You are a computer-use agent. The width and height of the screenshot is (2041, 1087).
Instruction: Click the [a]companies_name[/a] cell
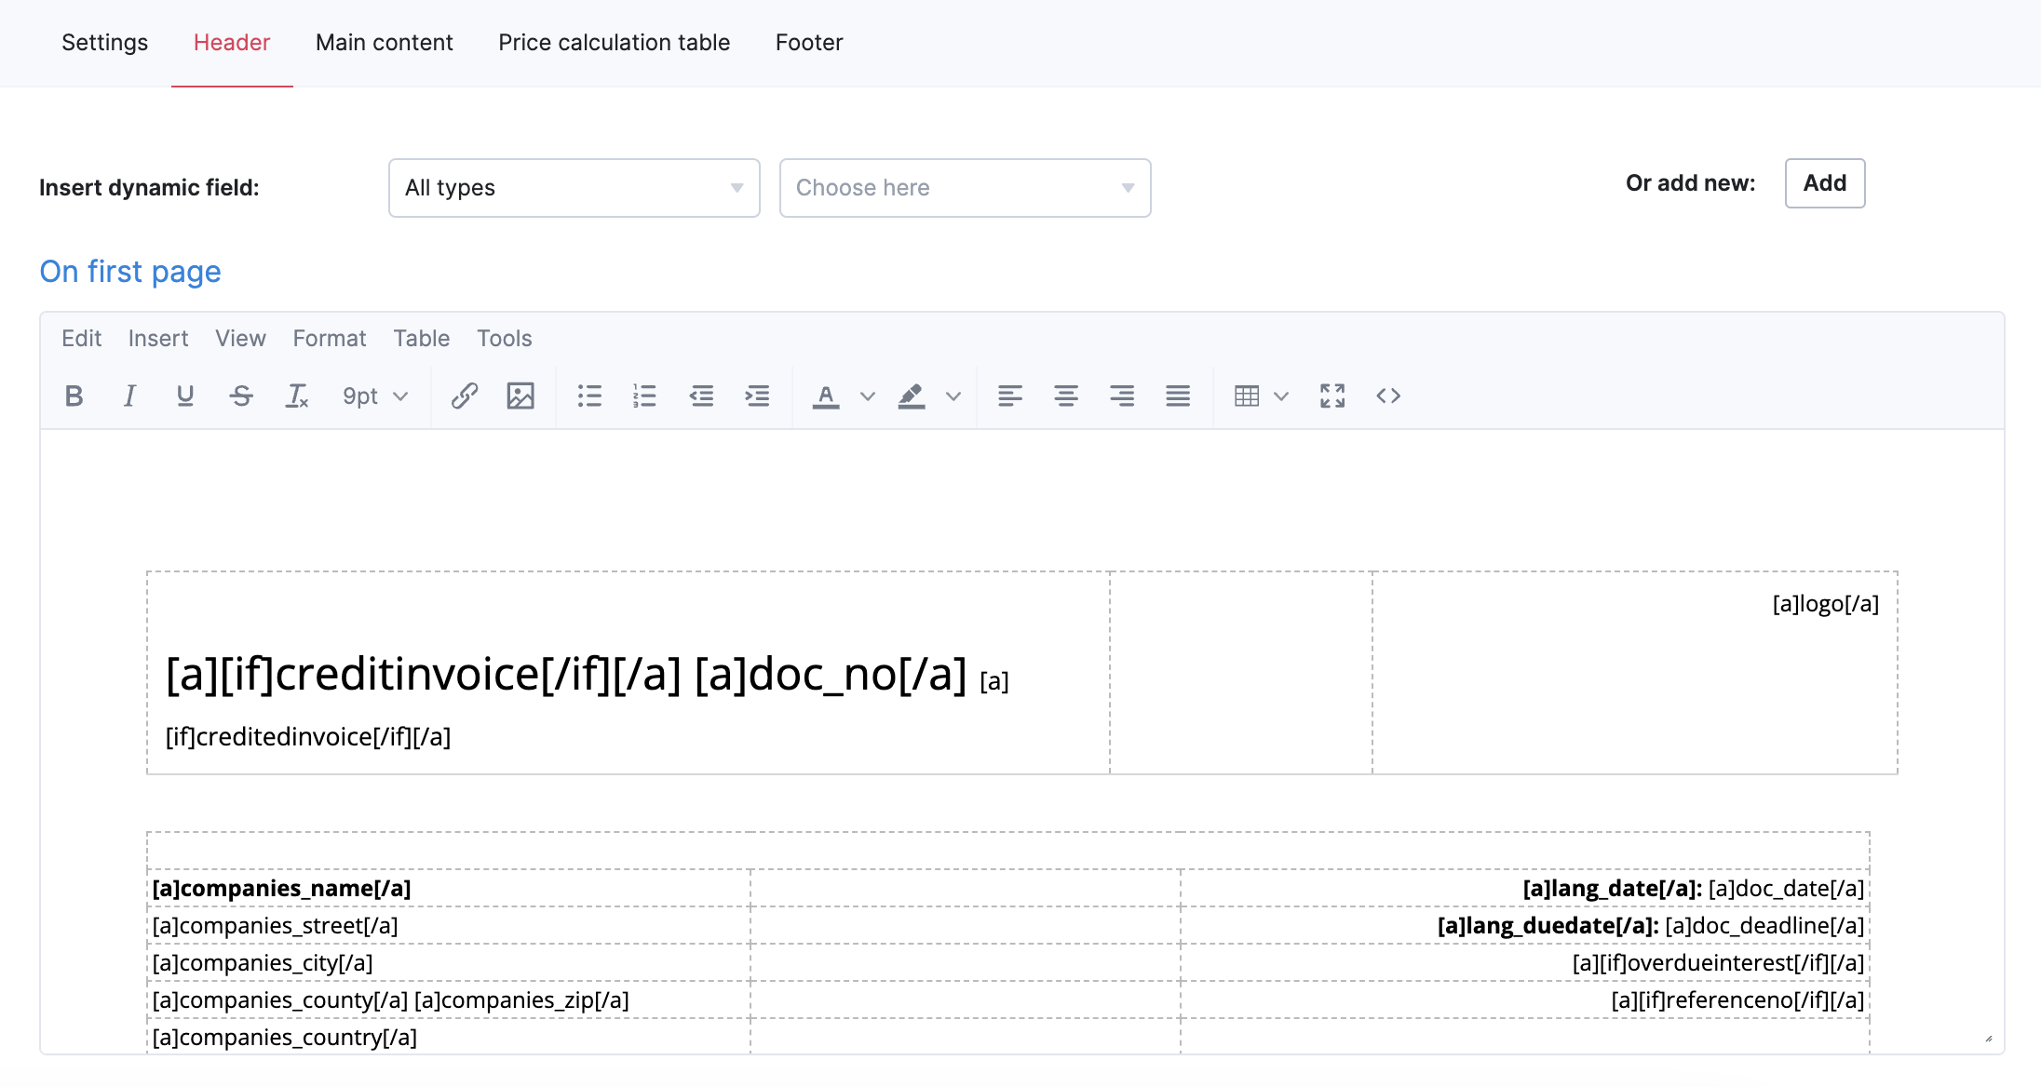pos(449,889)
